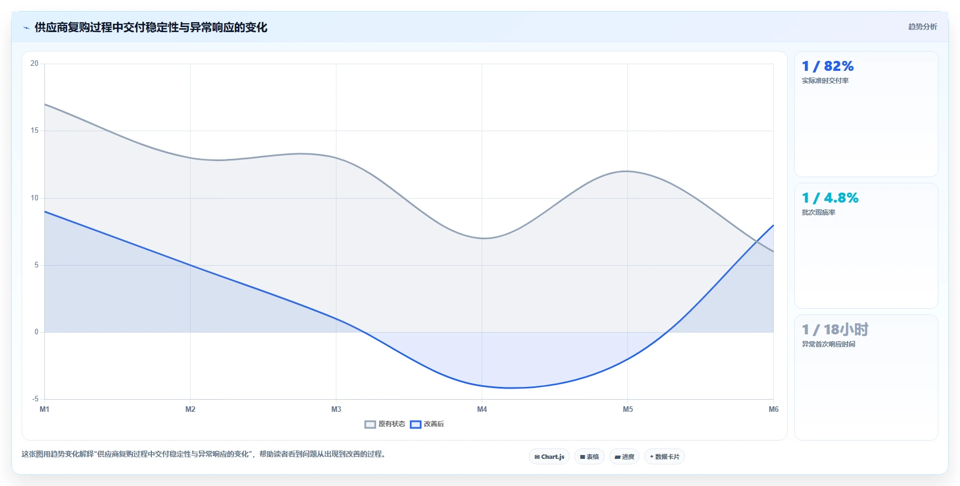
Task: Click the y-axis value 10
Action: pos(34,198)
